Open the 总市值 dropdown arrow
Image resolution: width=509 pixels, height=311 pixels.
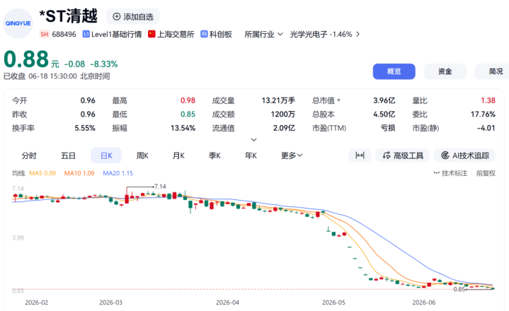pyautogui.click(x=338, y=100)
